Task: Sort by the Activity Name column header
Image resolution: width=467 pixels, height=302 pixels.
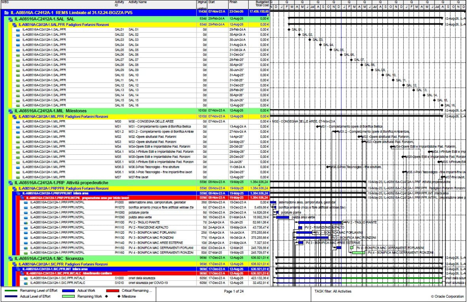Action: click(x=162, y=4)
